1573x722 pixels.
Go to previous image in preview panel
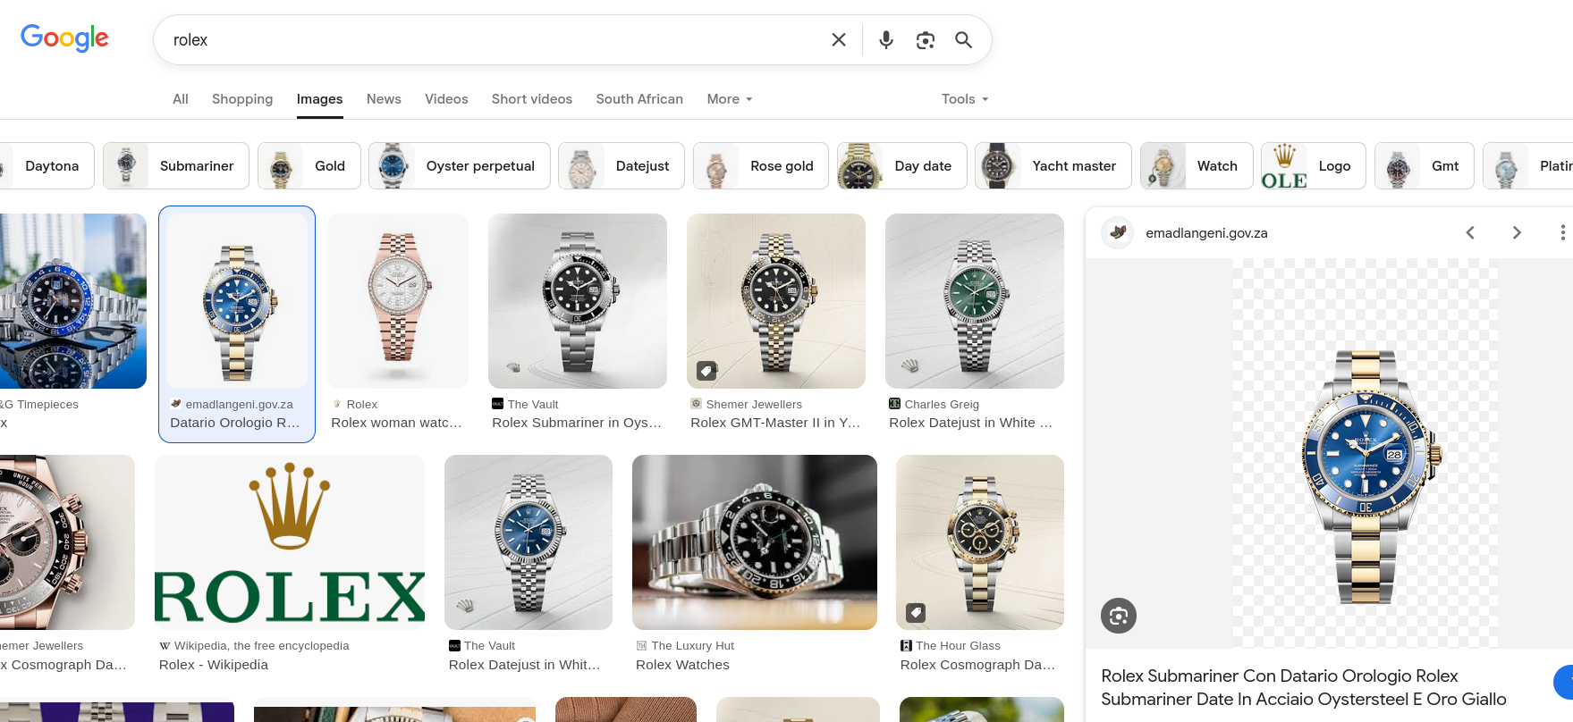(x=1470, y=232)
